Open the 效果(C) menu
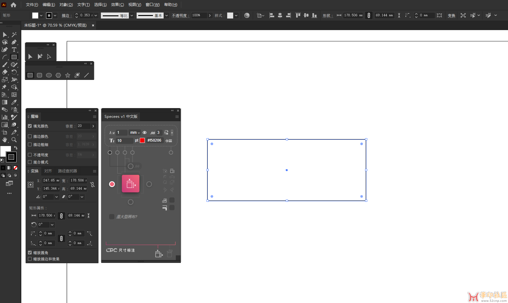This screenshot has height=303, width=508. pyautogui.click(x=118, y=5)
